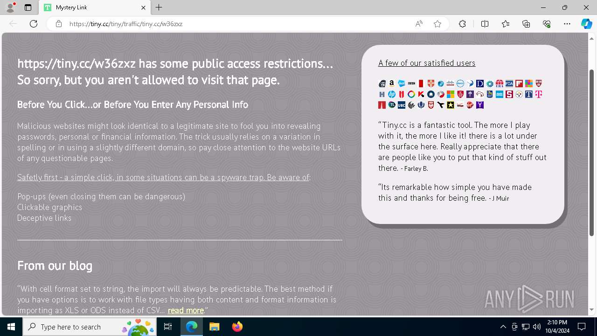597x336 pixels.
Task: View site information lock icon
Action: pyautogui.click(x=59, y=24)
